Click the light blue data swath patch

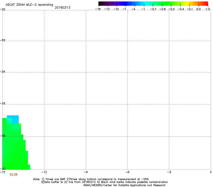point(14,119)
